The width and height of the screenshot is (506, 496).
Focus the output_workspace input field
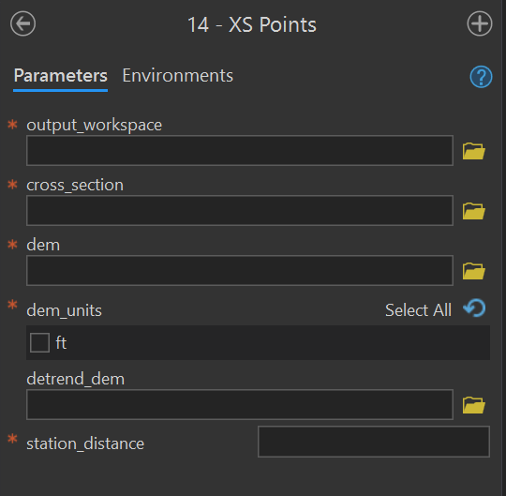coord(240,150)
